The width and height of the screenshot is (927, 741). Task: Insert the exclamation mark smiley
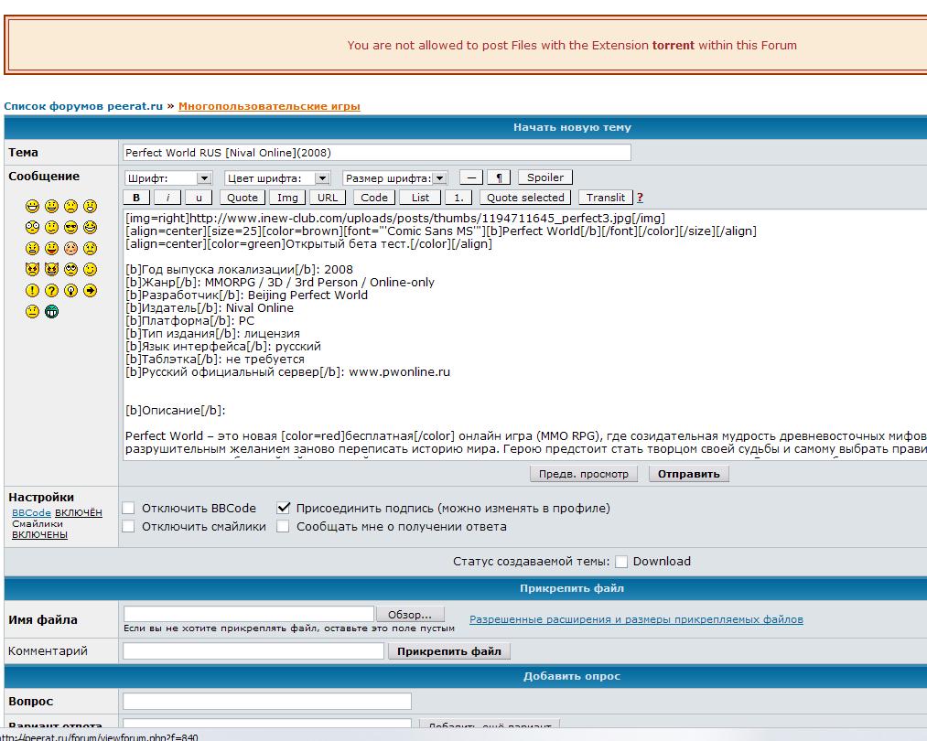tap(33, 291)
